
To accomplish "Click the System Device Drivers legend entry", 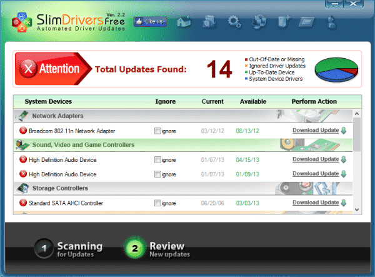I will (274, 79).
